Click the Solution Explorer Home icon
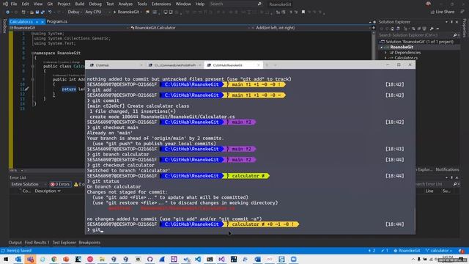This screenshot has width=469, height=264. tap(392, 29)
